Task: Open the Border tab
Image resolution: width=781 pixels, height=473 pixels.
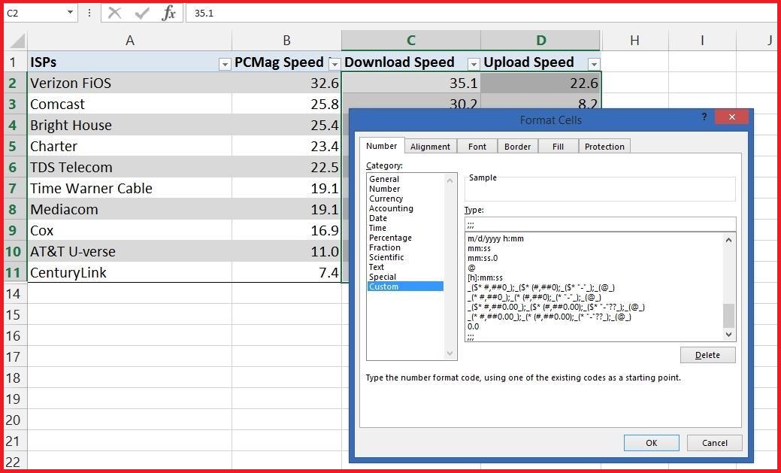Action: [x=517, y=147]
